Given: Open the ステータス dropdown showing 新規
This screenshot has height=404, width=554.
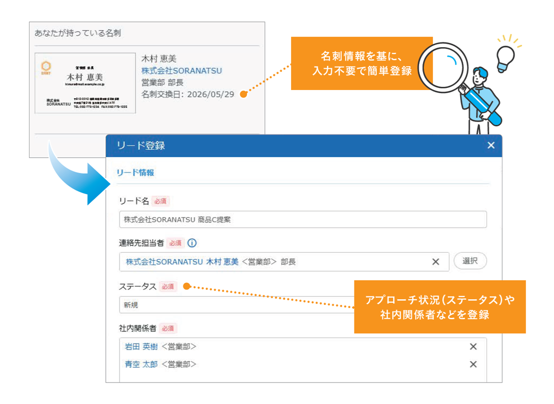Looking at the screenshot, I should 237,305.
